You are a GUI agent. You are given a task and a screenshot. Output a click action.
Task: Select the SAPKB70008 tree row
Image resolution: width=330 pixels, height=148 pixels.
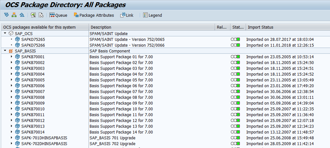pos(33,97)
